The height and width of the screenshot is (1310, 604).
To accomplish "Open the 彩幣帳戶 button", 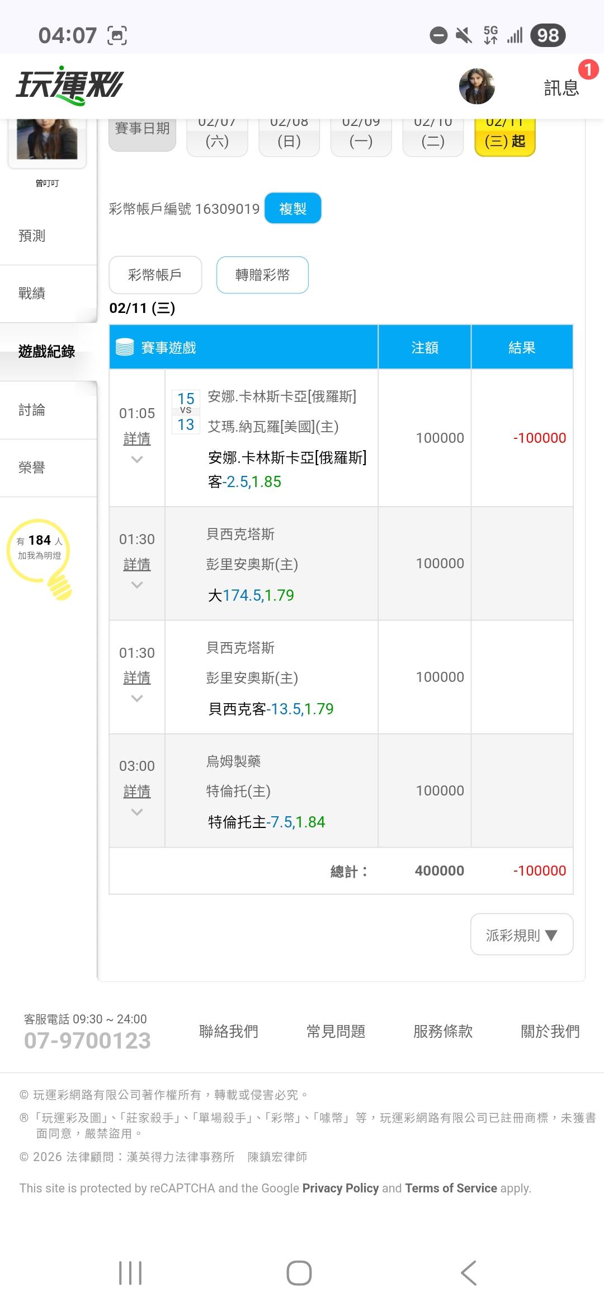I will (x=155, y=275).
